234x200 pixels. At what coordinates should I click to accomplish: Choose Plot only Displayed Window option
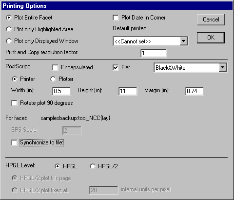click(9, 41)
